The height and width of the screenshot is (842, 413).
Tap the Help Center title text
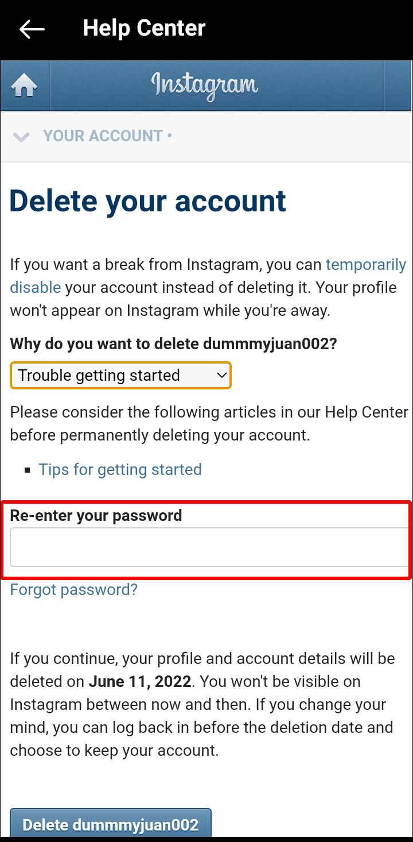click(x=144, y=28)
